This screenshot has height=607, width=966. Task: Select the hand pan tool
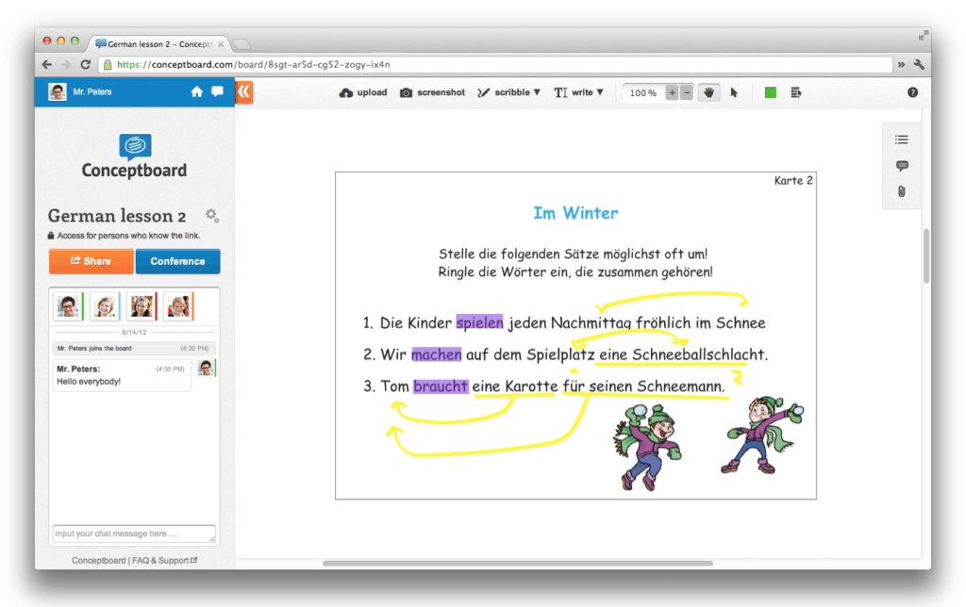[709, 93]
